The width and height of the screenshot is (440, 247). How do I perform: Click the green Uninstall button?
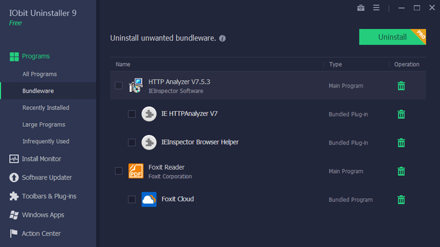[x=392, y=37]
